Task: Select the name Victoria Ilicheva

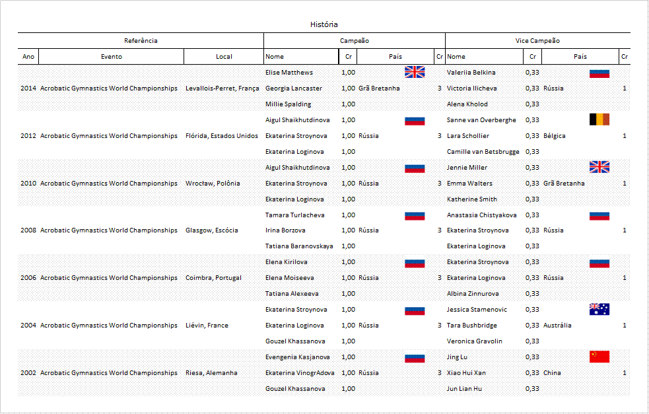Action: tap(472, 88)
